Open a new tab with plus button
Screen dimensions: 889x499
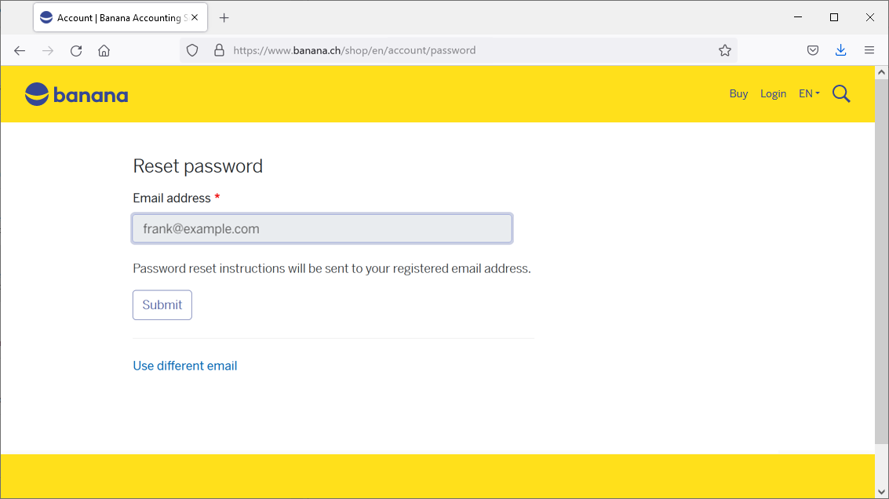224,17
